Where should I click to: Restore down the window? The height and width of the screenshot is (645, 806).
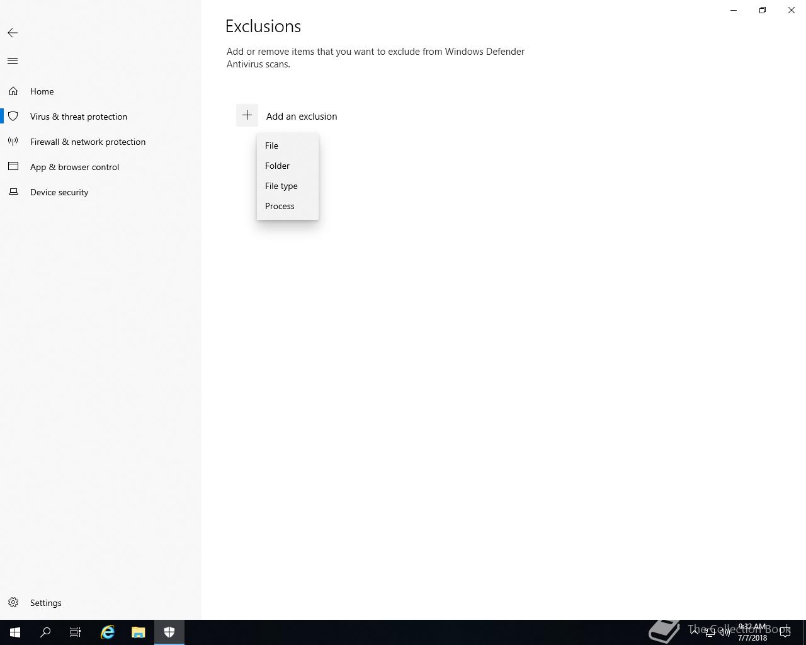click(x=763, y=10)
